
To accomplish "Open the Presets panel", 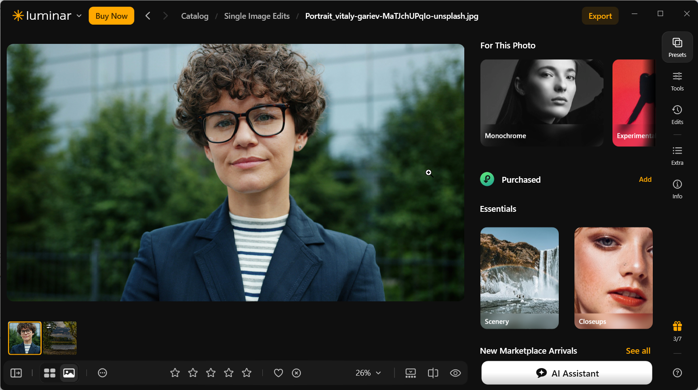I will 677,47.
